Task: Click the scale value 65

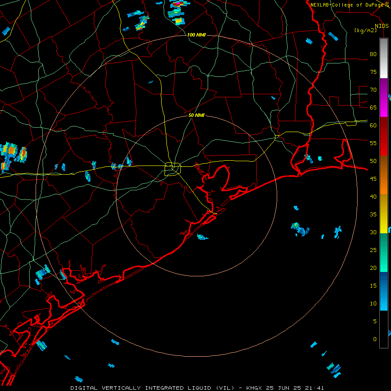Action: [x=373, y=107]
